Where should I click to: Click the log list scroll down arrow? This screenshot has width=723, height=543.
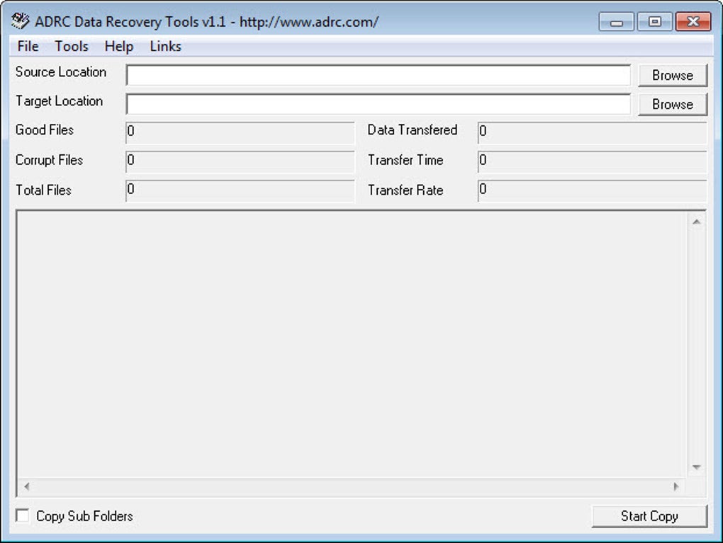(x=696, y=467)
